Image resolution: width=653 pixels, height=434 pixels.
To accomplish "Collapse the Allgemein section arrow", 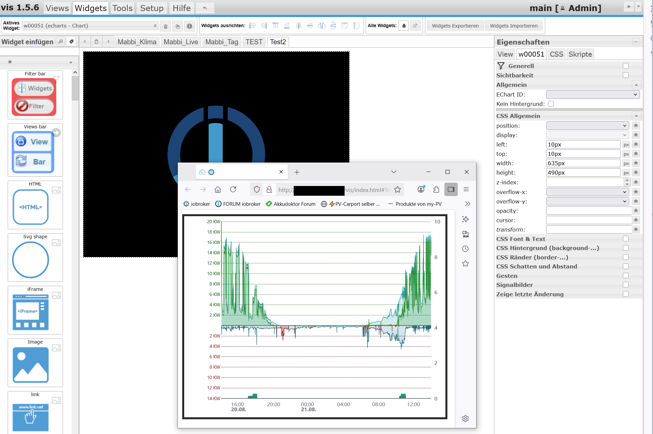I will tap(636, 85).
